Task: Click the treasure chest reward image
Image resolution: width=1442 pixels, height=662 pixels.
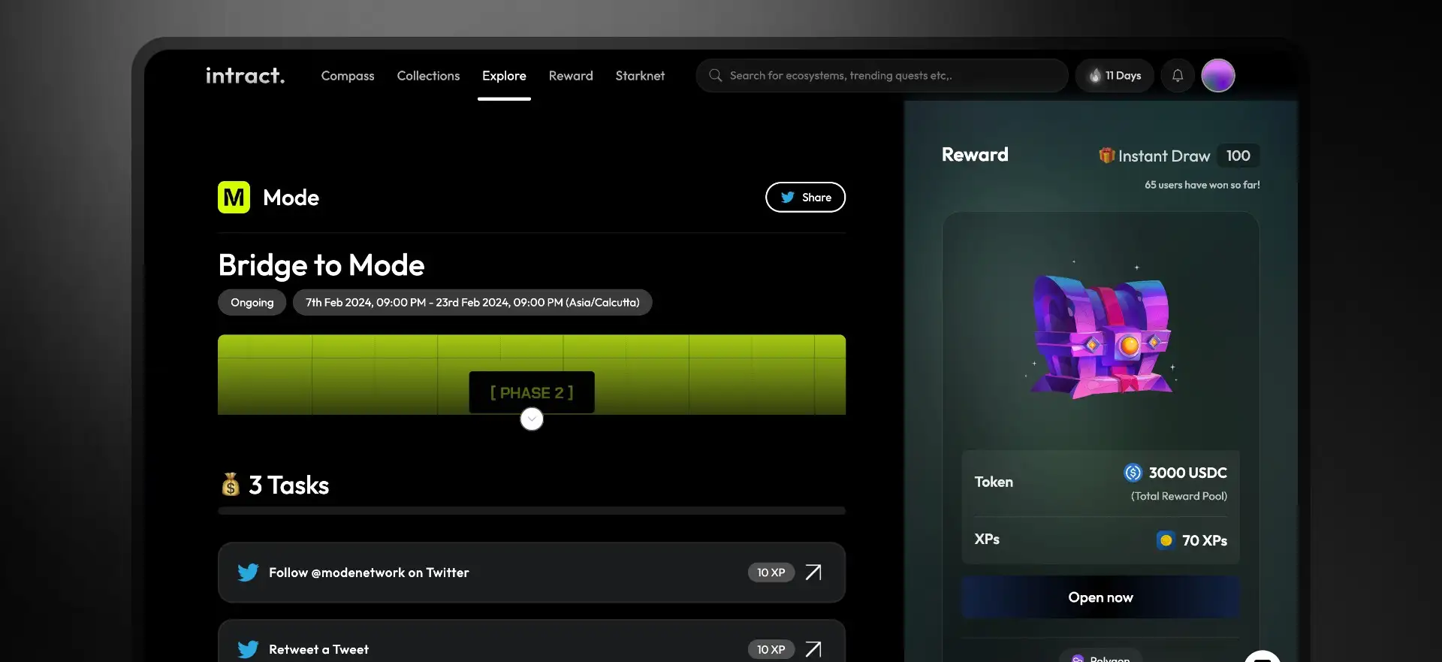Action: click(x=1100, y=336)
